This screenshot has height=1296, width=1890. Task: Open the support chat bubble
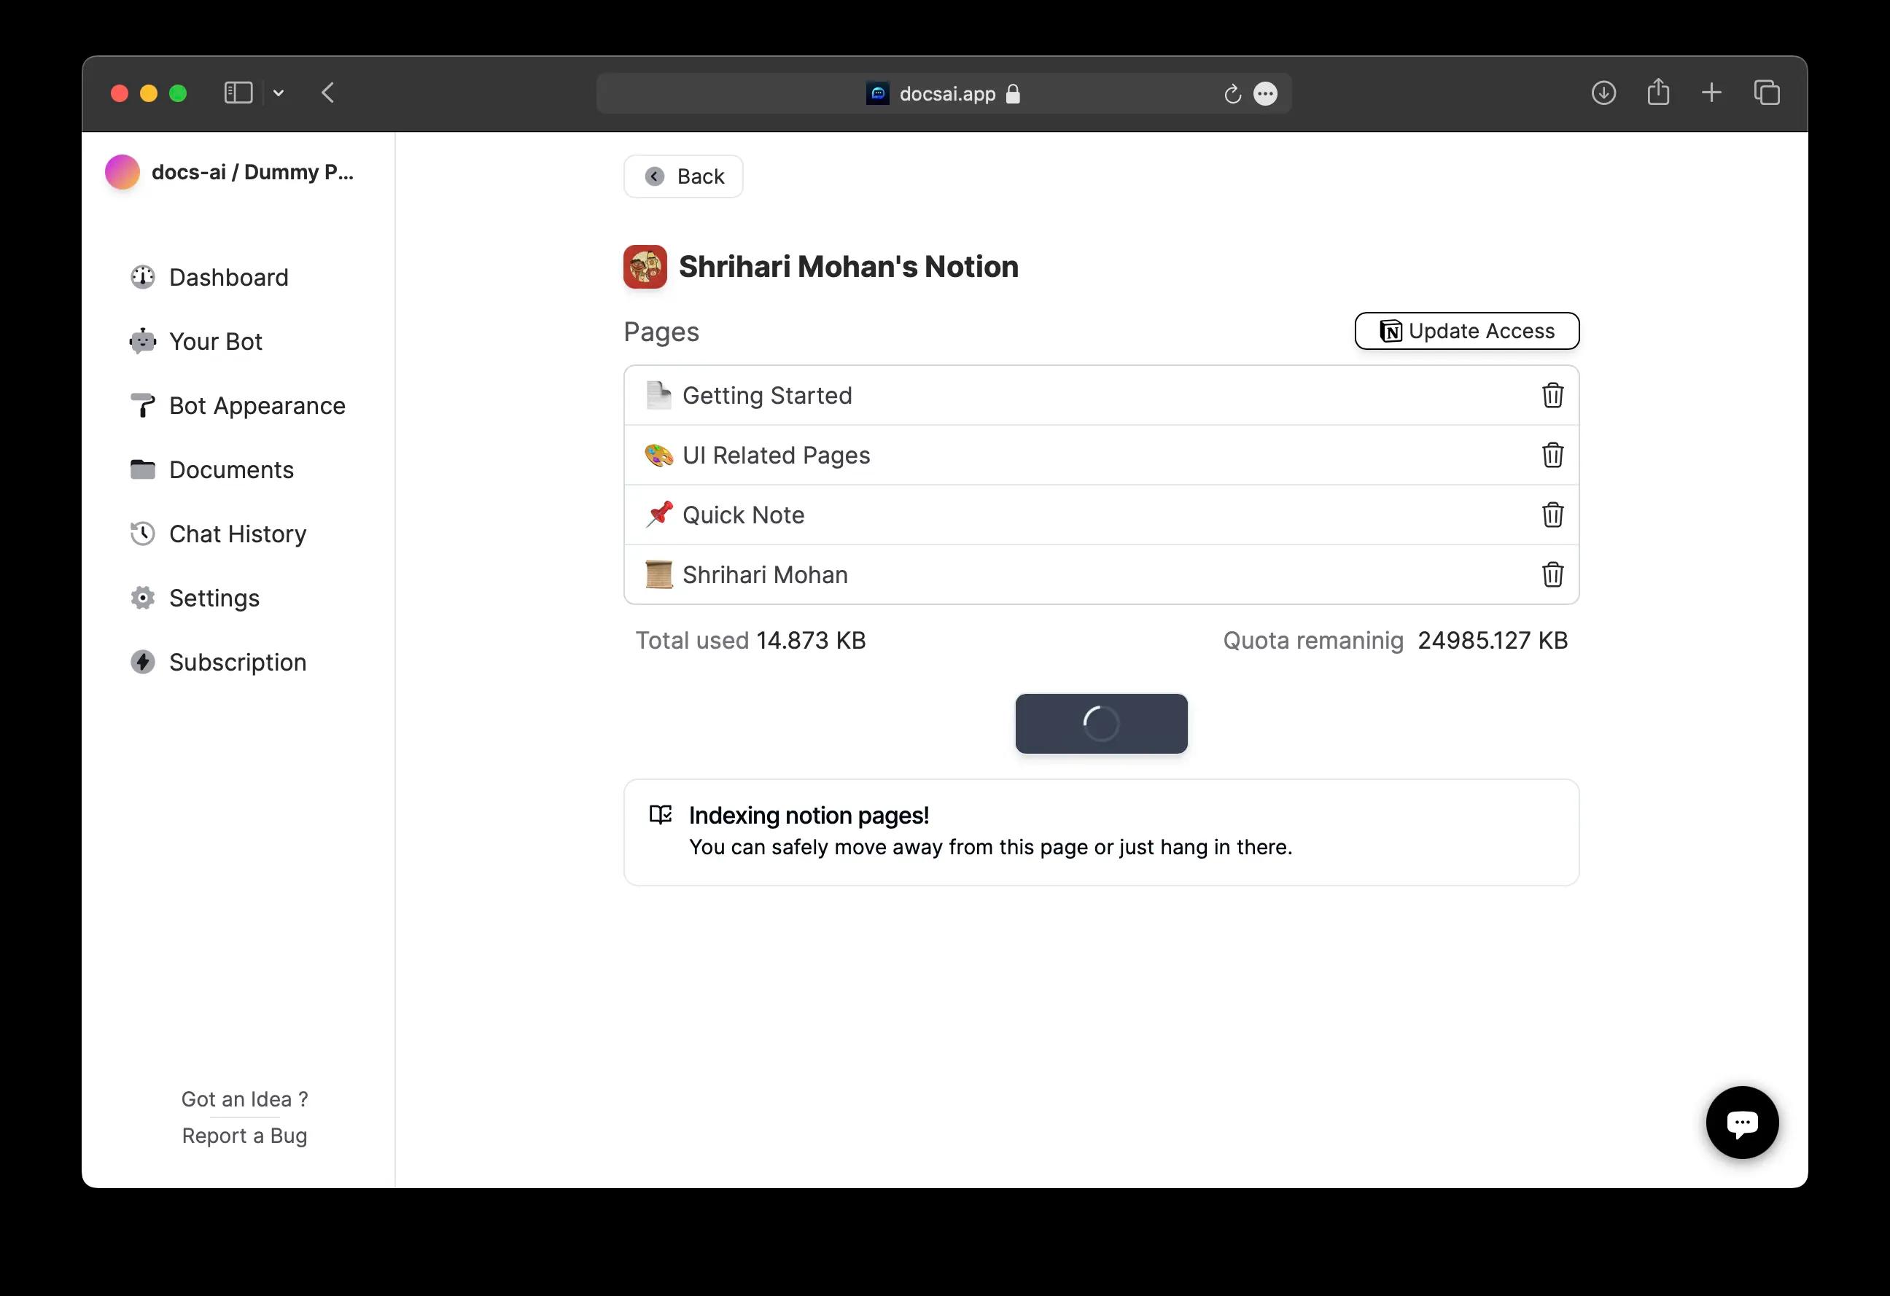1741,1123
